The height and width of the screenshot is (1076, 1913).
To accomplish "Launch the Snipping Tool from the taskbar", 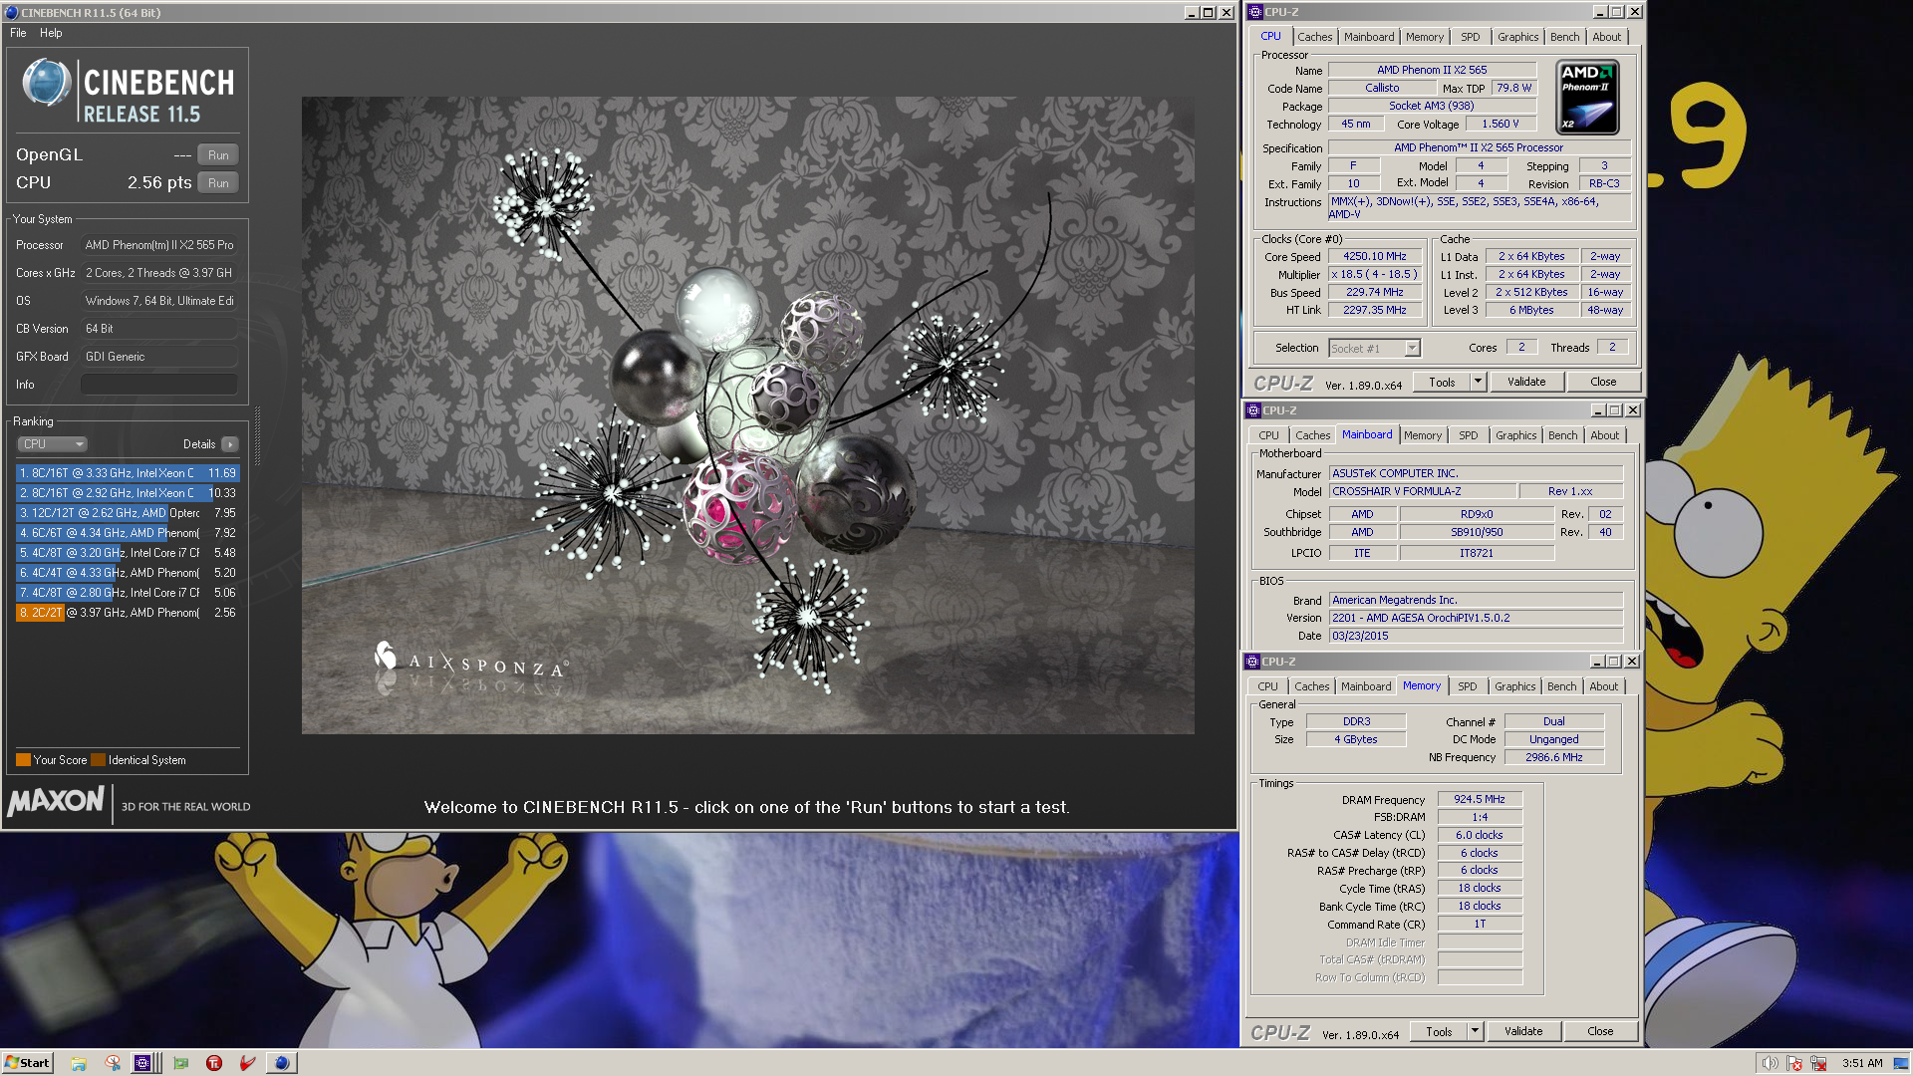I will tap(113, 1063).
